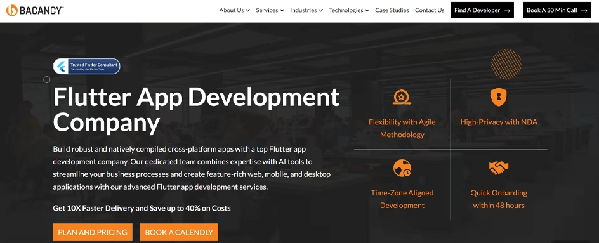Click 'Get 10X Faster Delivery' text line
599x243 pixels.
pos(142,208)
